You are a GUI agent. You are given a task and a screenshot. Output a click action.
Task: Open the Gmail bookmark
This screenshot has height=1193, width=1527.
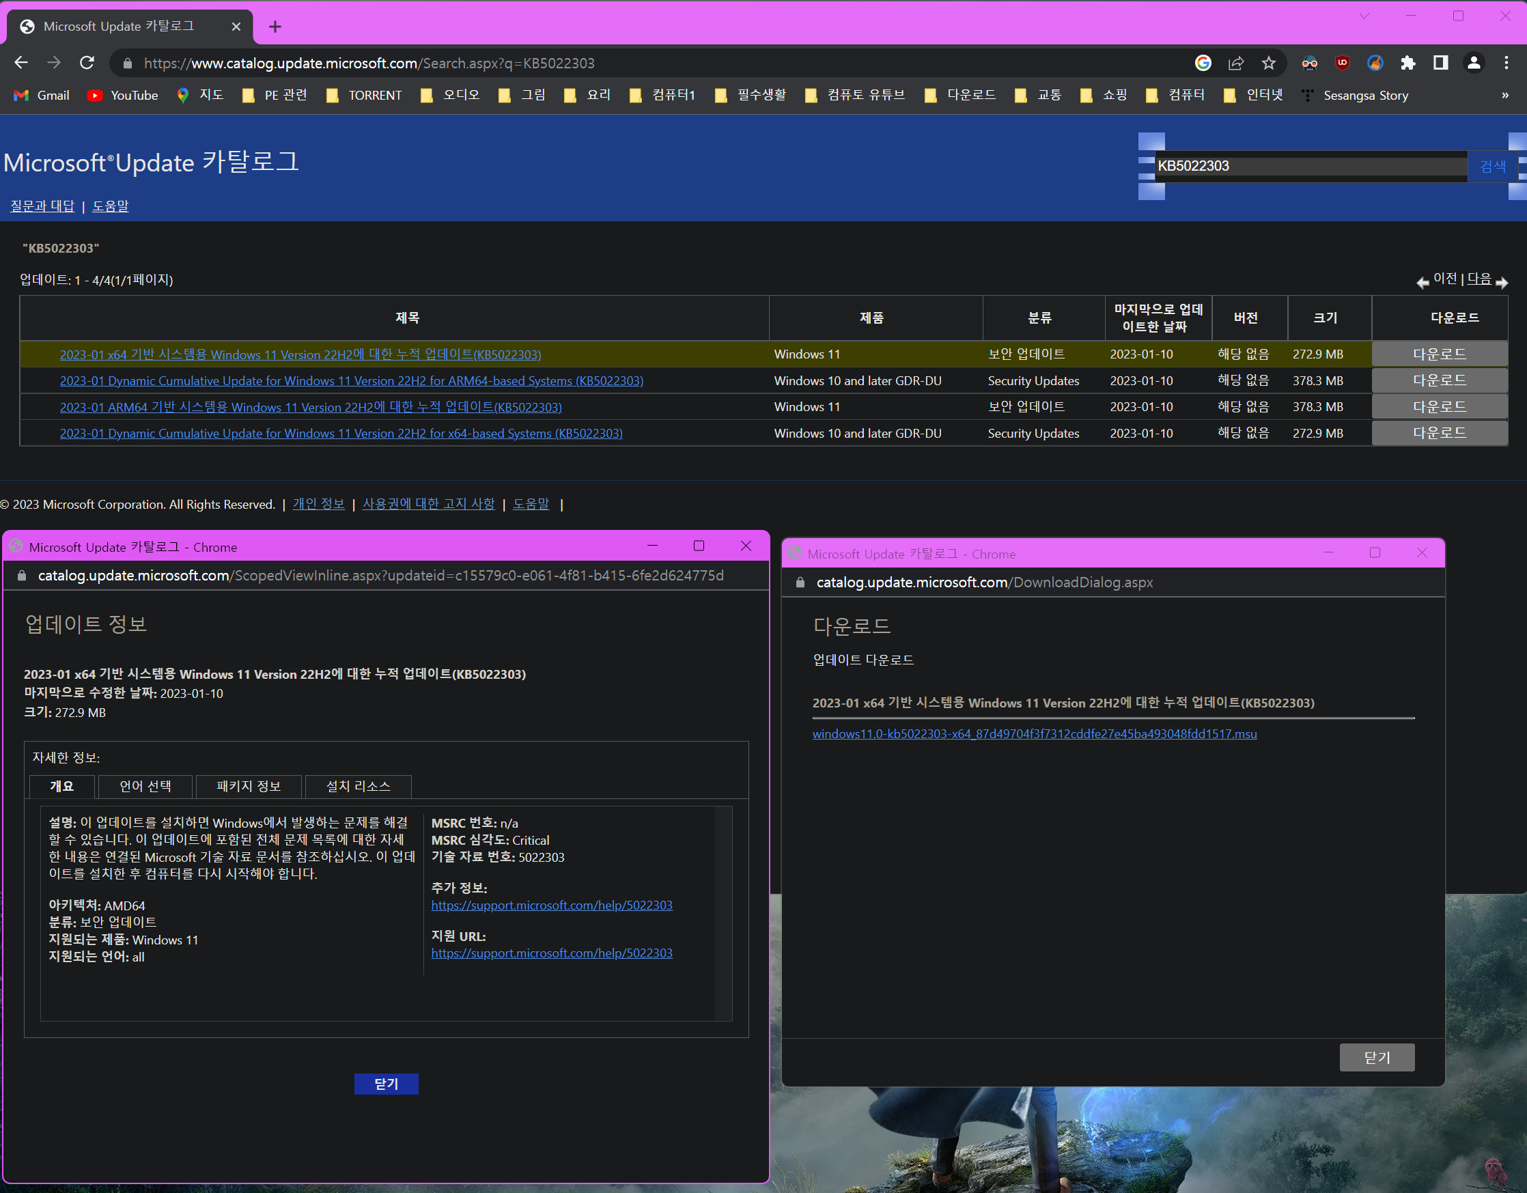tap(42, 95)
